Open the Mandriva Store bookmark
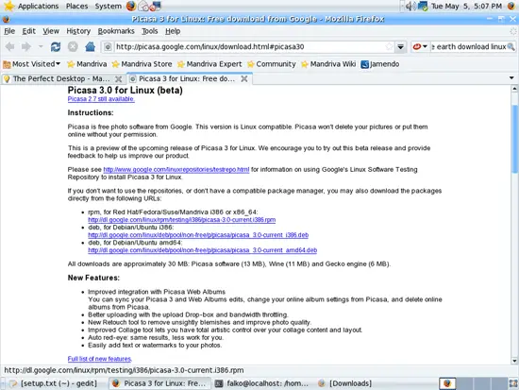 [142, 64]
